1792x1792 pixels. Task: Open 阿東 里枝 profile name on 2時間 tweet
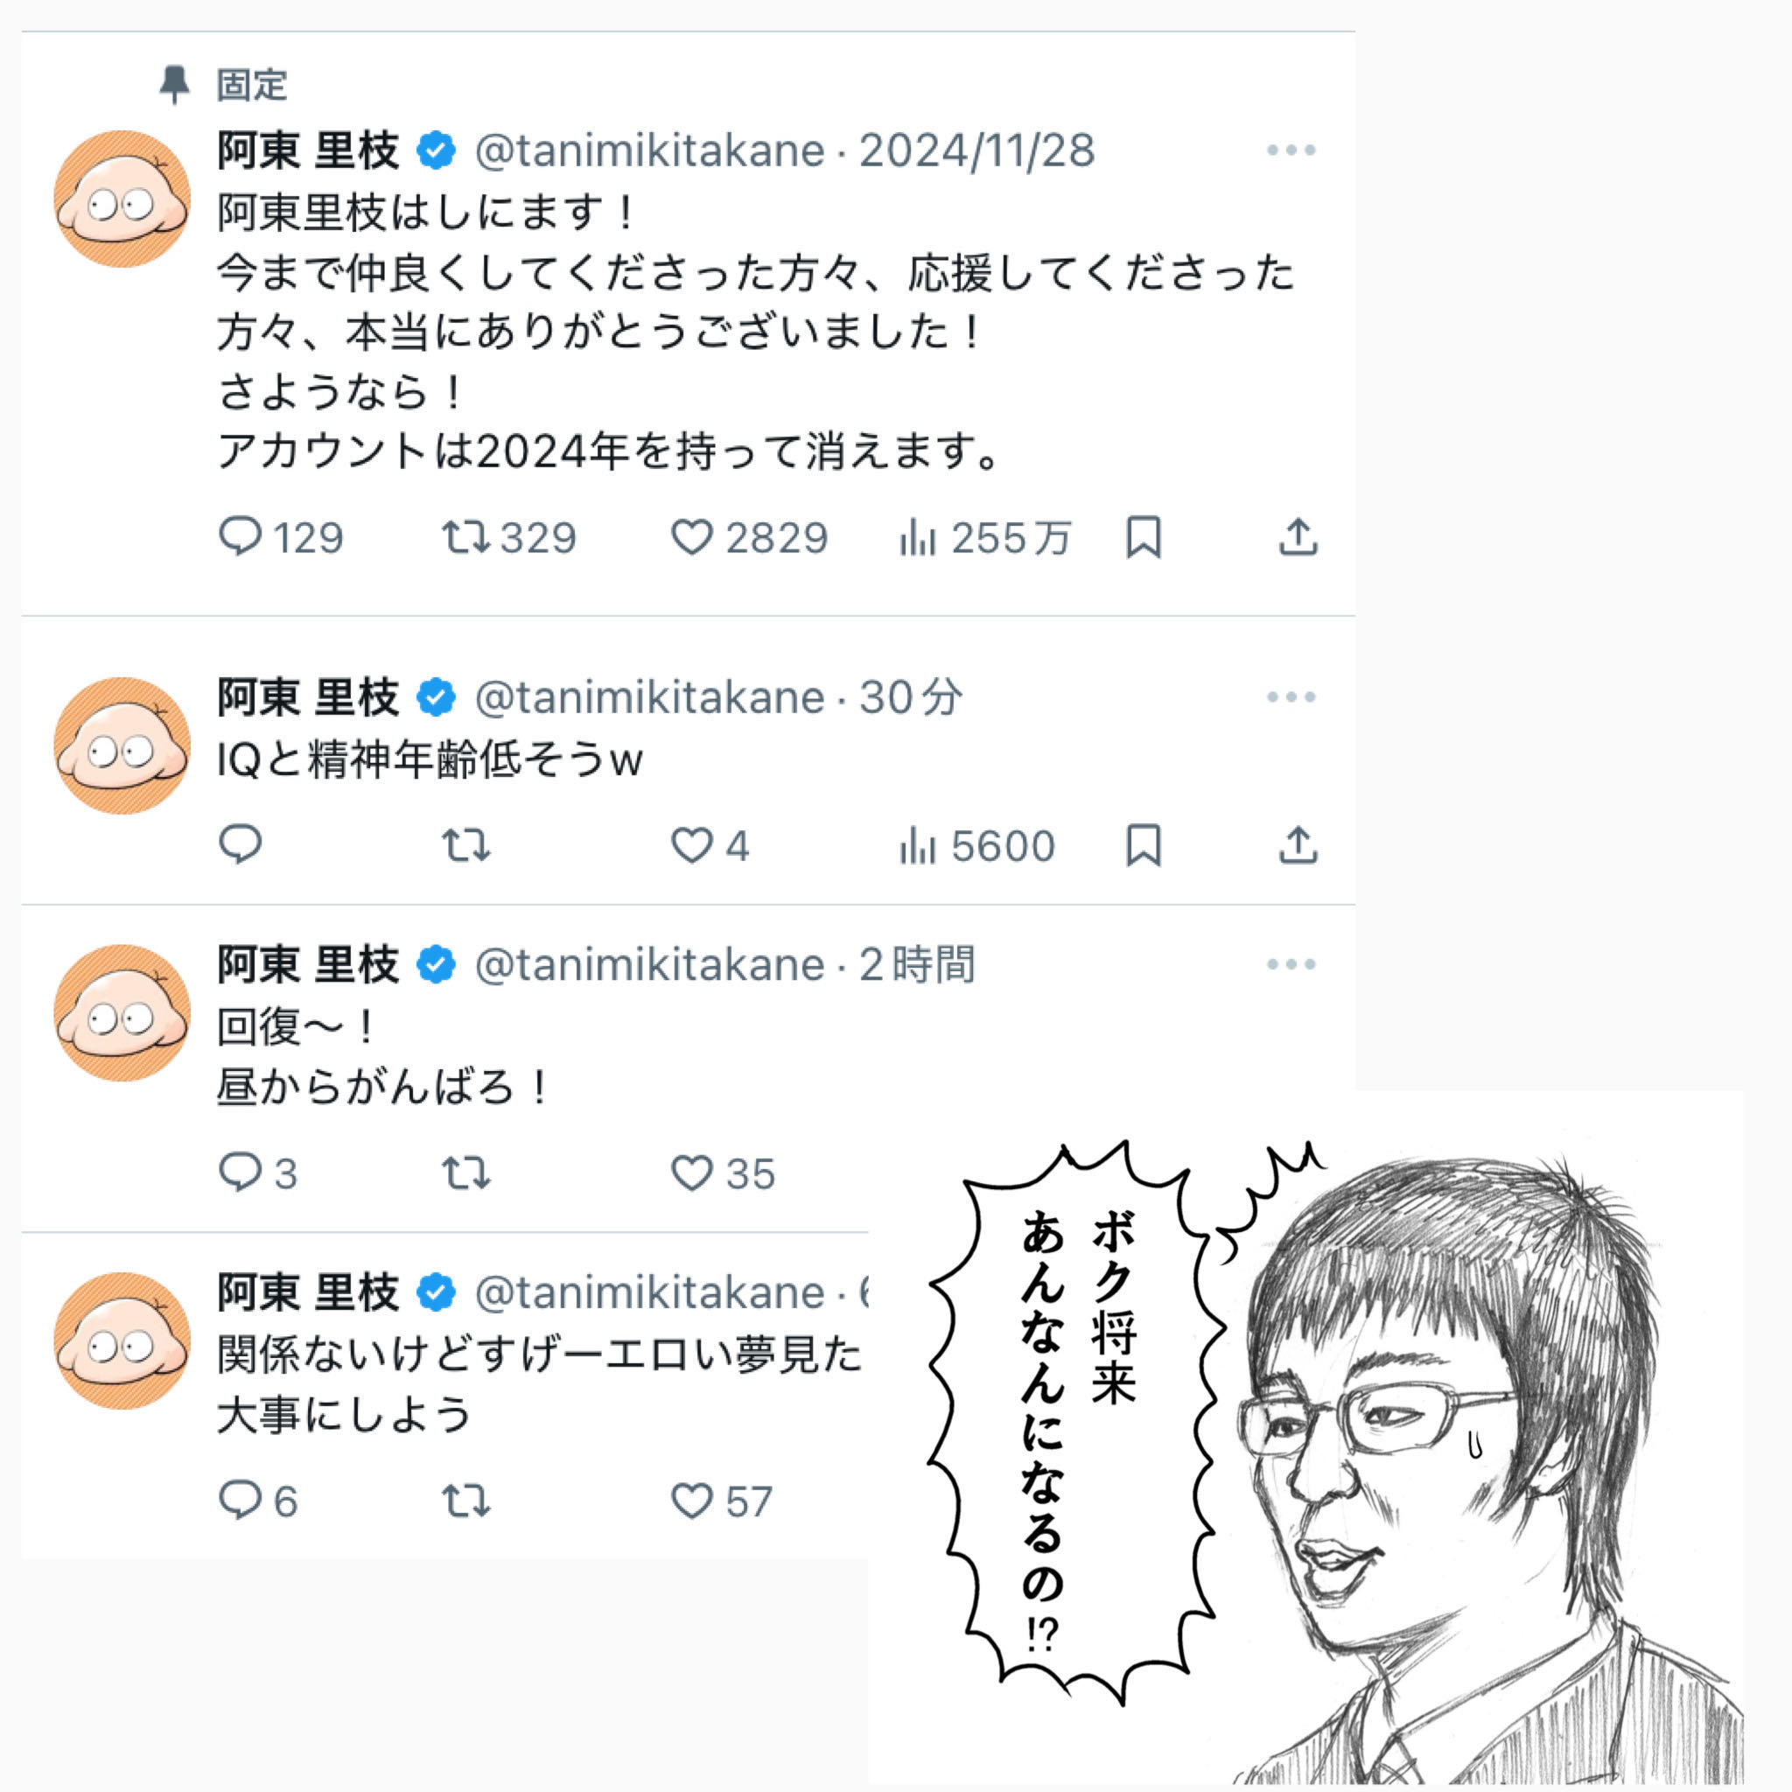(308, 964)
